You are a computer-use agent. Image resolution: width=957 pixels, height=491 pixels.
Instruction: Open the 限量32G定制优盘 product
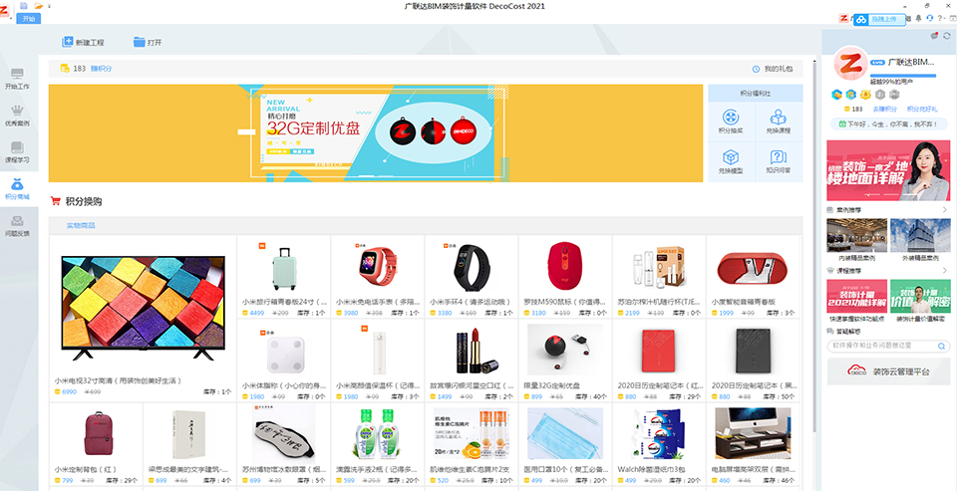coord(566,360)
